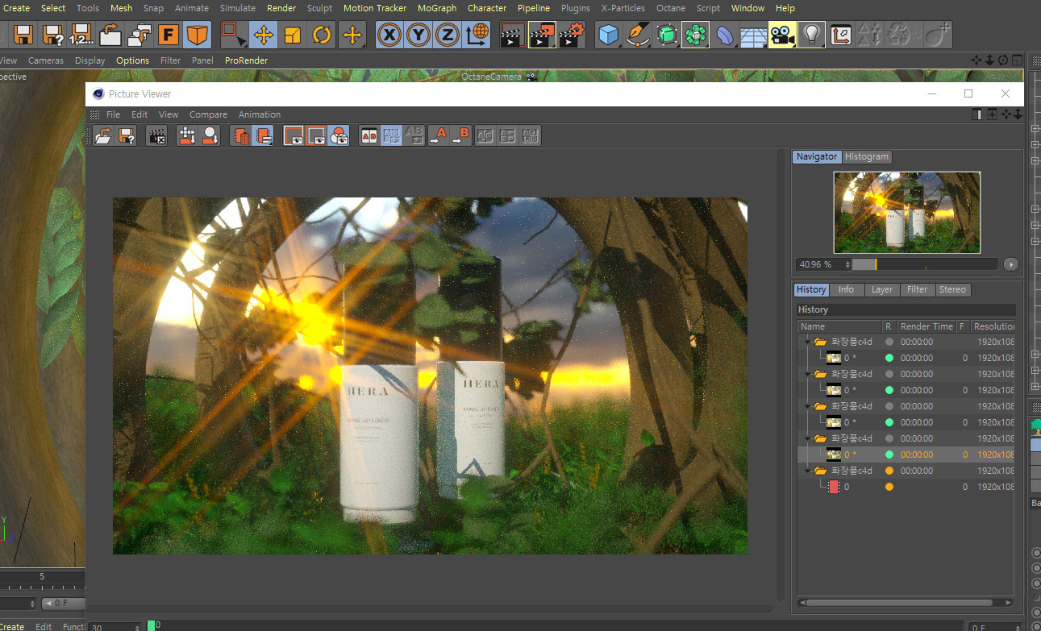The image size is (1041, 631).
Task: Click round arrow button beside zoom slider
Action: pos(1011,264)
